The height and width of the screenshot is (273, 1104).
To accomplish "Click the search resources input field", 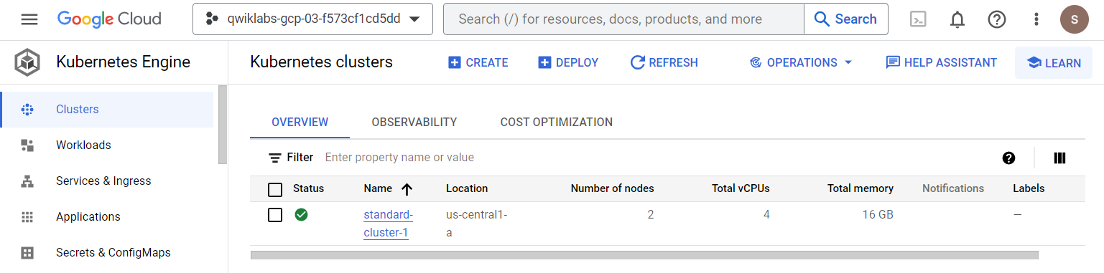I will point(623,19).
